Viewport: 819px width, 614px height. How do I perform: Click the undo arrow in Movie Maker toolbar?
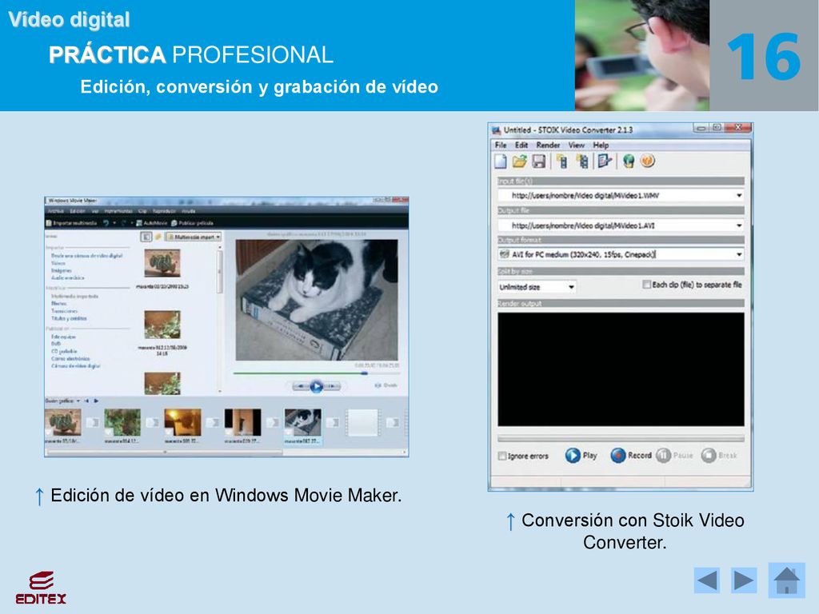click(x=106, y=223)
